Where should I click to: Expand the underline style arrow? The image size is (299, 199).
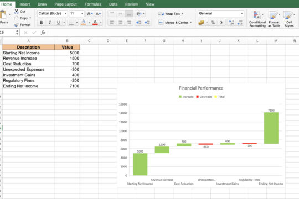coord(64,23)
